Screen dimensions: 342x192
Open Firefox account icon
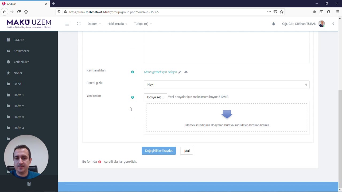pos(329,12)
